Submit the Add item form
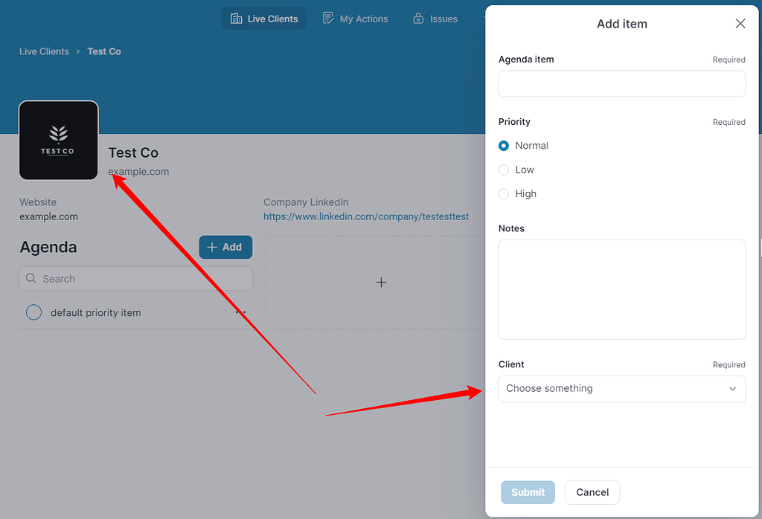 point(528,492)
